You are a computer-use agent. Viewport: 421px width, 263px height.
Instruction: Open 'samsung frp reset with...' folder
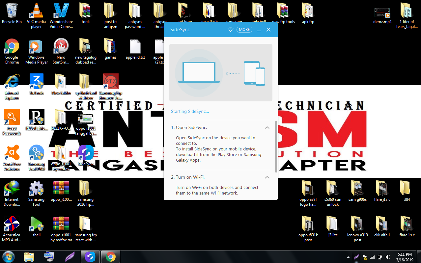86,229
